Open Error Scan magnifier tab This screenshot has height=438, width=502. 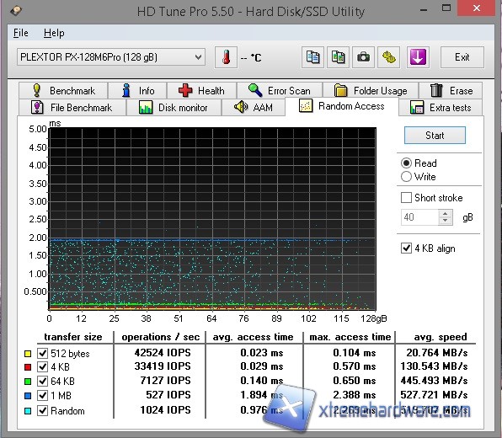point(280,91)
